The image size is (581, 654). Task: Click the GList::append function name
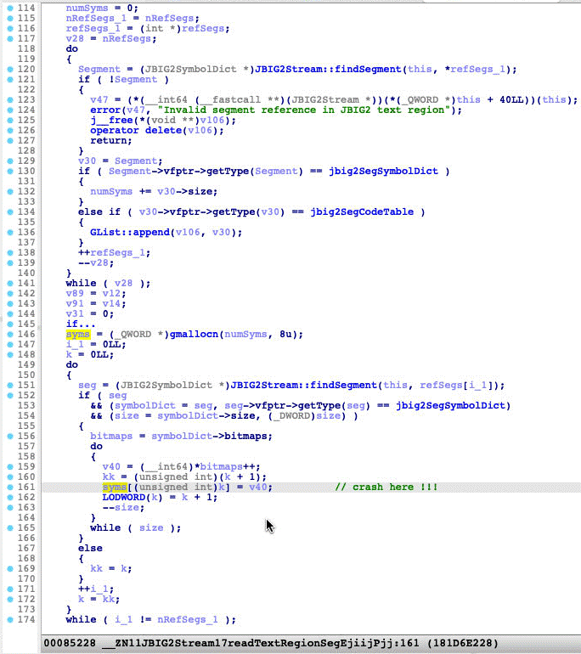point(125,232)
